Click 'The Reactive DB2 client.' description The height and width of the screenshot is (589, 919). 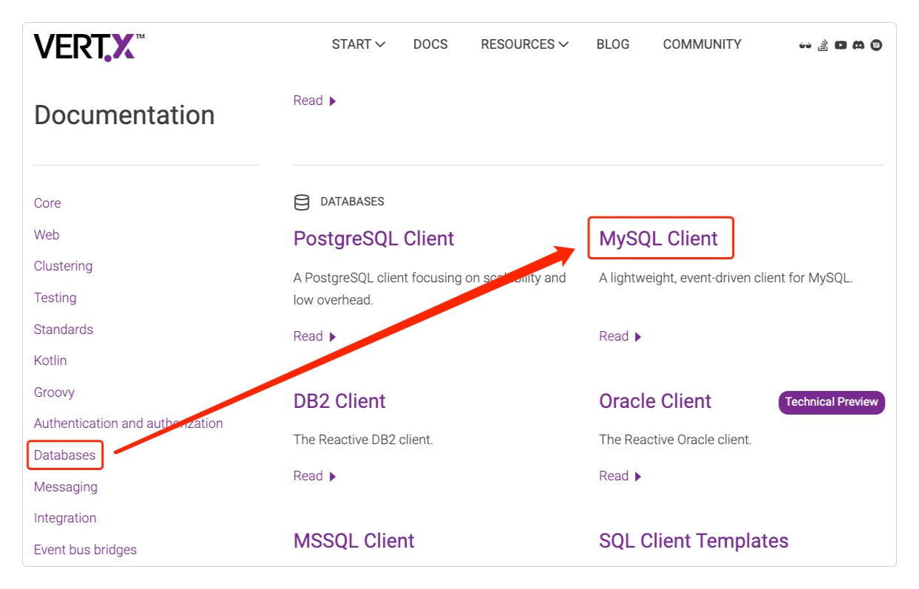pos(363,440)
